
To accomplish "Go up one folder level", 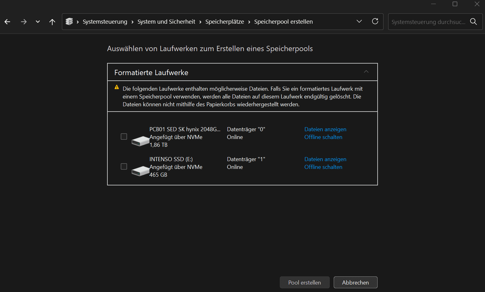I will 52,22.
